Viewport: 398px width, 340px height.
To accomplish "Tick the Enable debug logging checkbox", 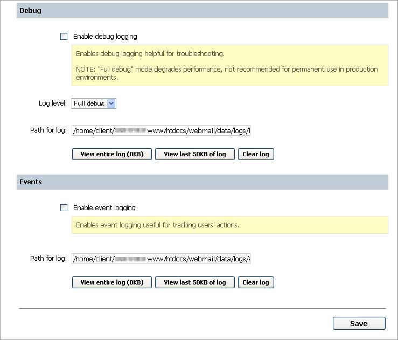I will click(64, 37).
